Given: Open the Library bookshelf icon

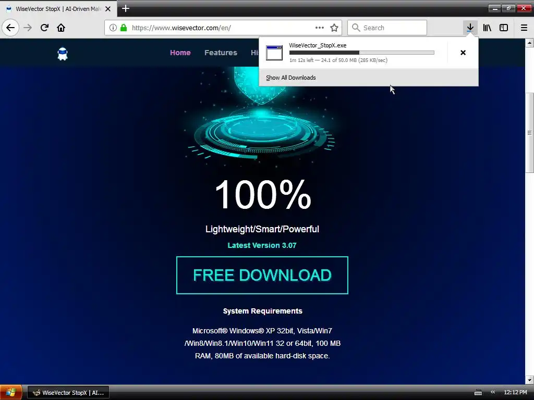Looking at the screenshot, I should point(487,28).
